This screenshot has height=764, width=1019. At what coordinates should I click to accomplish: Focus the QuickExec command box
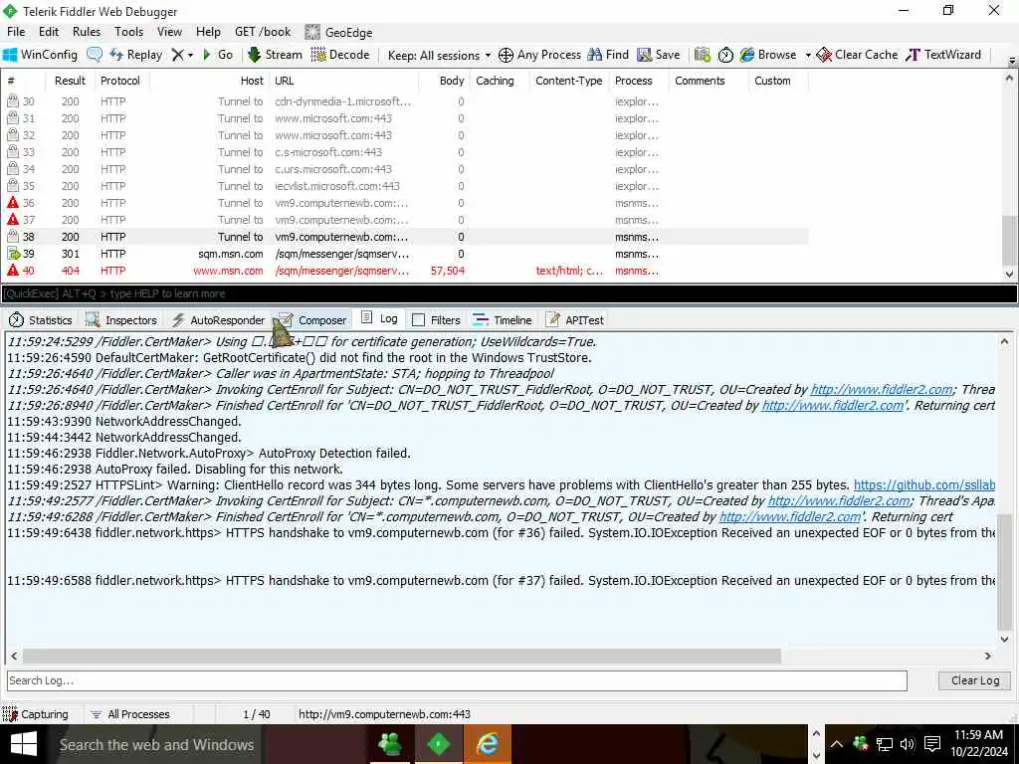[x=509, y=293]
